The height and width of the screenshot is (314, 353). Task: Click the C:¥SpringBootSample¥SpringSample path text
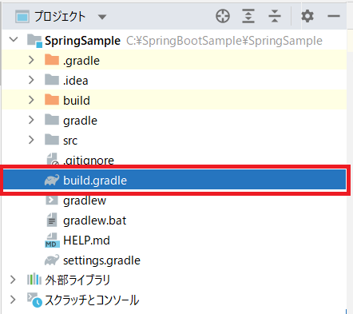tap(224, 41)
